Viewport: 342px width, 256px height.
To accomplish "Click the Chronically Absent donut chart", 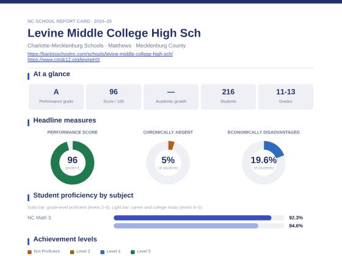I will [168, 163].
